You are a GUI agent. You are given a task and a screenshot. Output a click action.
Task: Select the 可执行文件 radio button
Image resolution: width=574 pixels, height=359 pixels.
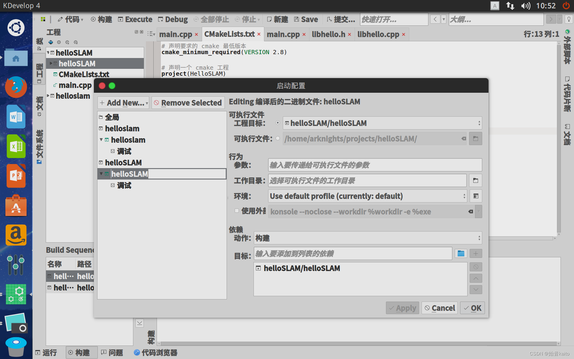277,138
